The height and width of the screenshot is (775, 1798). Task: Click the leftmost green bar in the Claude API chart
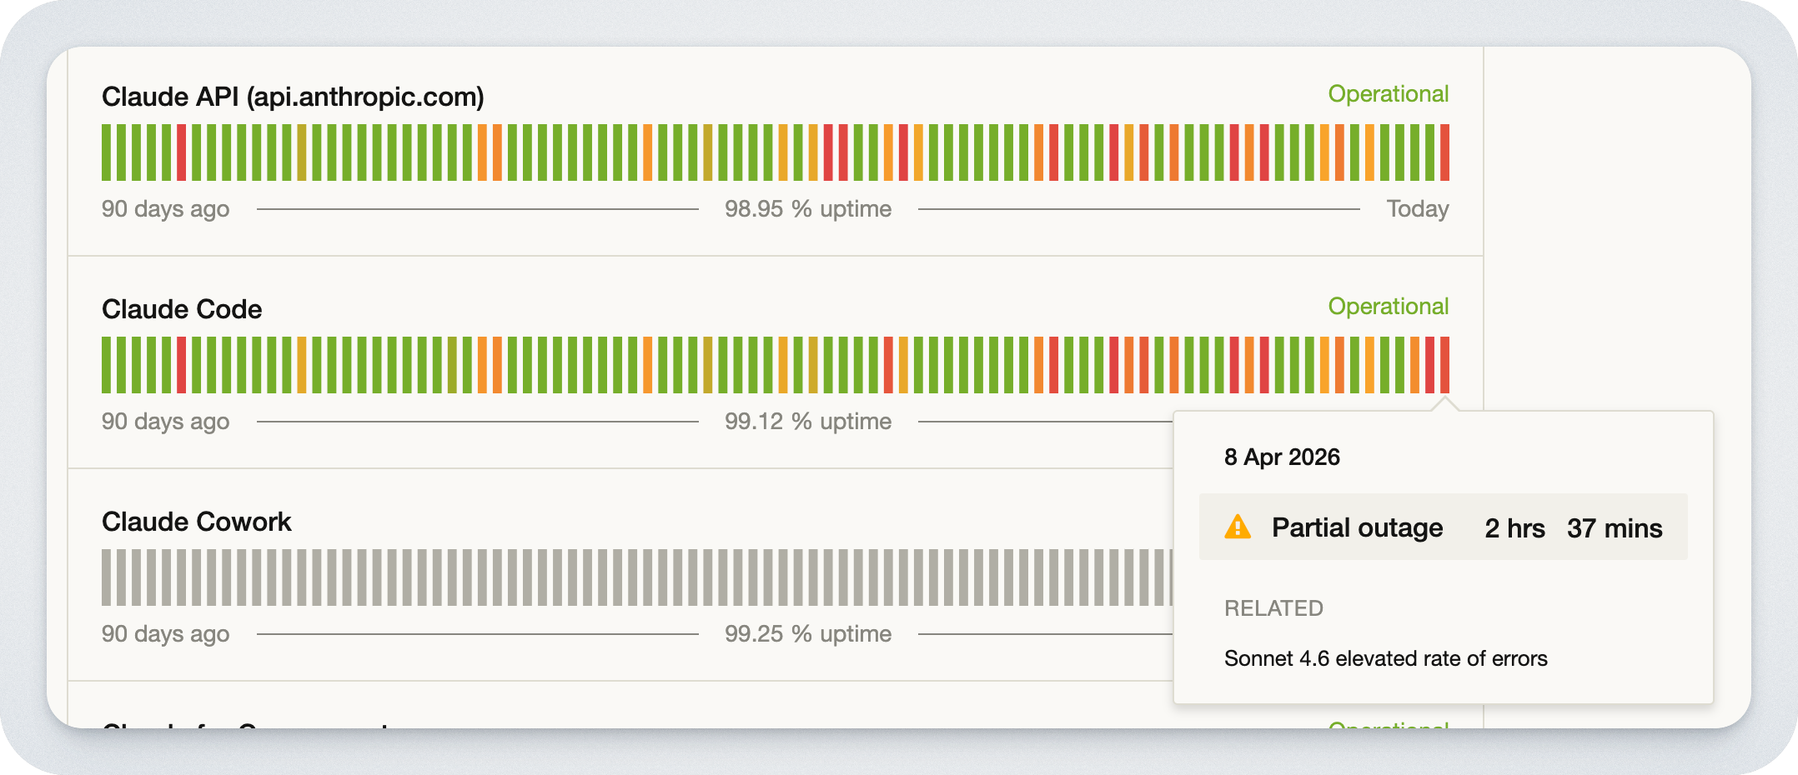[107, 152]
